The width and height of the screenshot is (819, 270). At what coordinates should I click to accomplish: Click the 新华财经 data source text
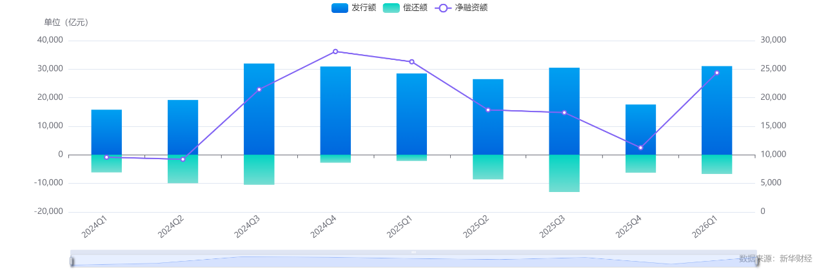click(795, 258)
